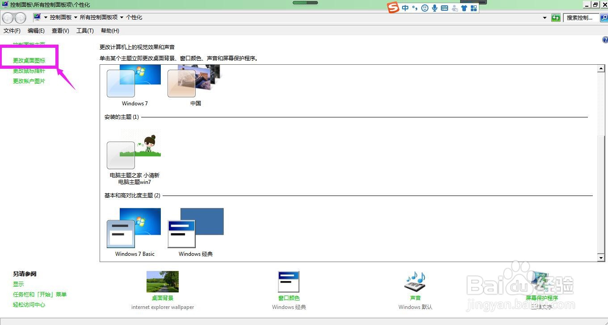Open the emoji smiley on IME bar
Screen dimensions: 608x325
pos(424,8)
